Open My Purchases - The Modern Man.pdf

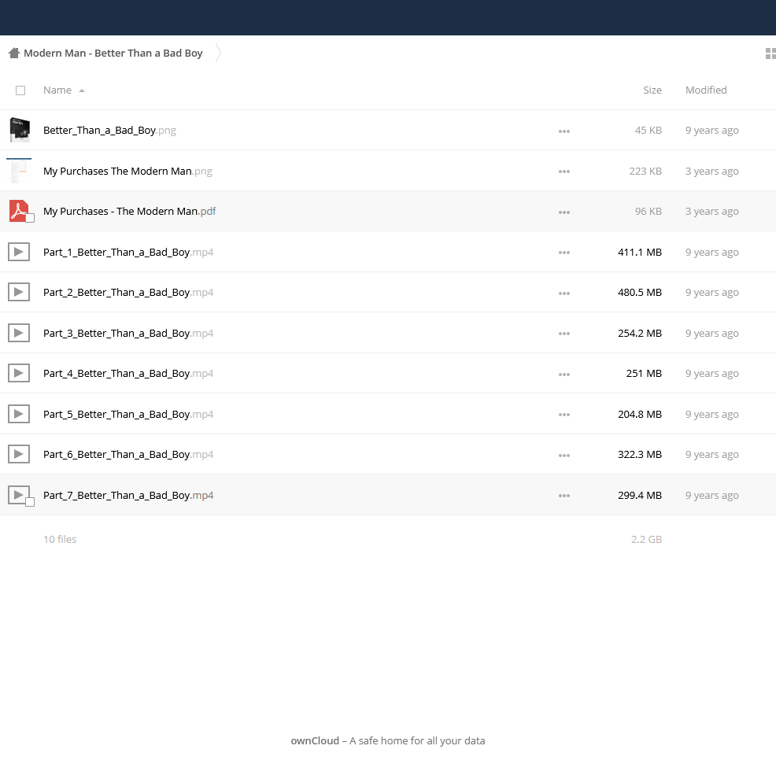tap(129, 212)
